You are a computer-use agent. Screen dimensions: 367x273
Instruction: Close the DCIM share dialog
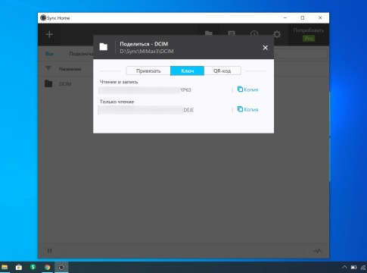(265, 48)
